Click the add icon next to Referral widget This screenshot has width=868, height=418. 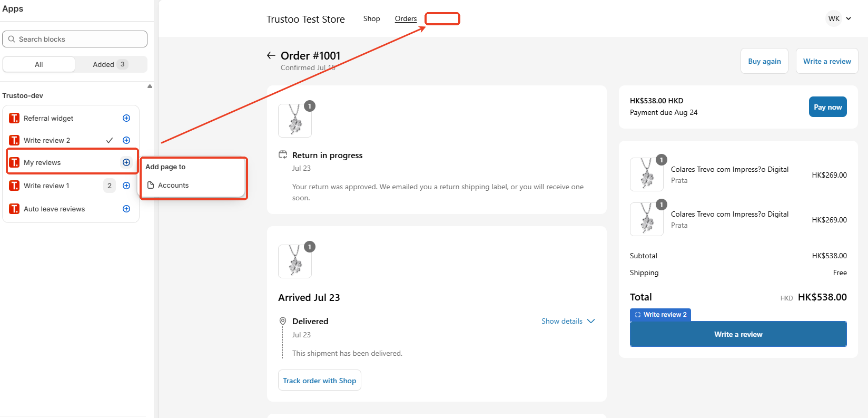[x=126, y=118]
